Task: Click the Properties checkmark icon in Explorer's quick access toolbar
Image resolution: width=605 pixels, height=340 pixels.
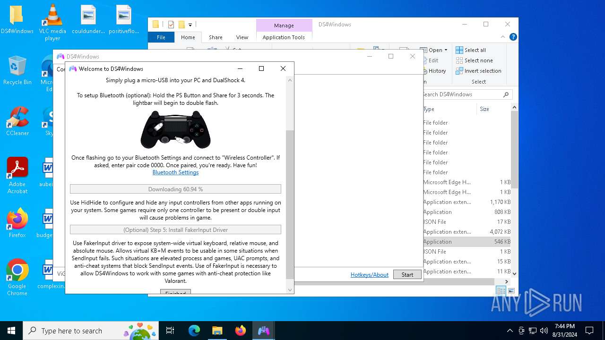Action: pyautogui.click(x=171, y=25)
